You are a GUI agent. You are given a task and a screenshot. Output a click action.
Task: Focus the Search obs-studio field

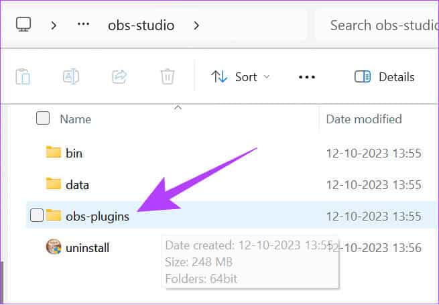point(377,25)
